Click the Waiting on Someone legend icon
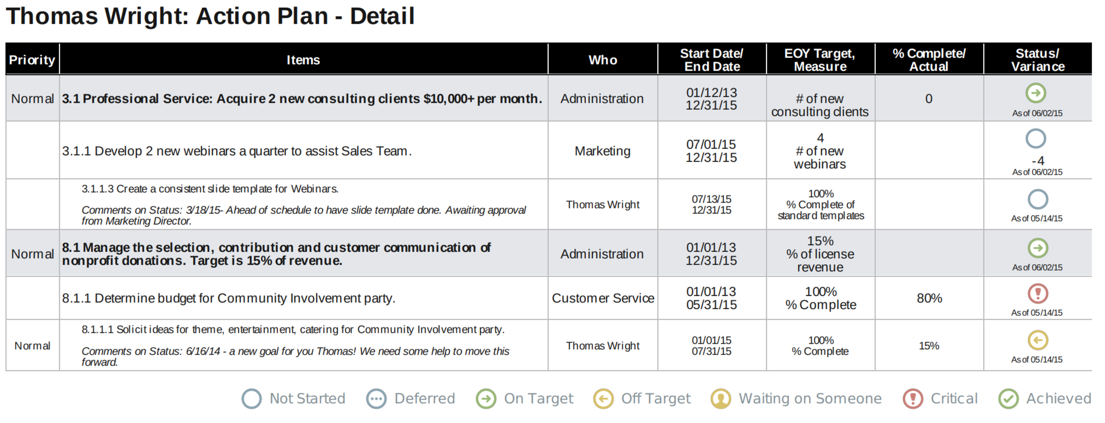 coord(721,399)
